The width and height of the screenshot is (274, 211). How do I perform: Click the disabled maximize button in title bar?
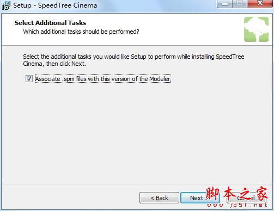240,3
